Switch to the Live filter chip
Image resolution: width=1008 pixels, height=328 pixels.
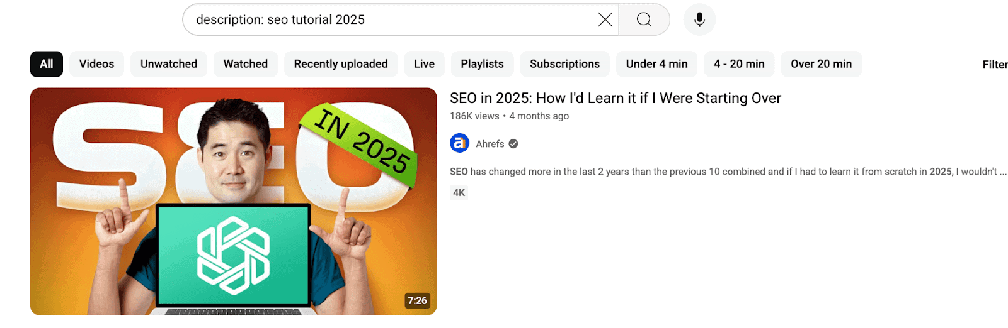click(x=424, y=64)
